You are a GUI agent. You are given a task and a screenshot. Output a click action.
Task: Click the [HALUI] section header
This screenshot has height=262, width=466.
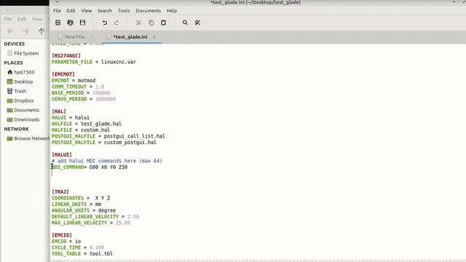(x=62, y=155)
